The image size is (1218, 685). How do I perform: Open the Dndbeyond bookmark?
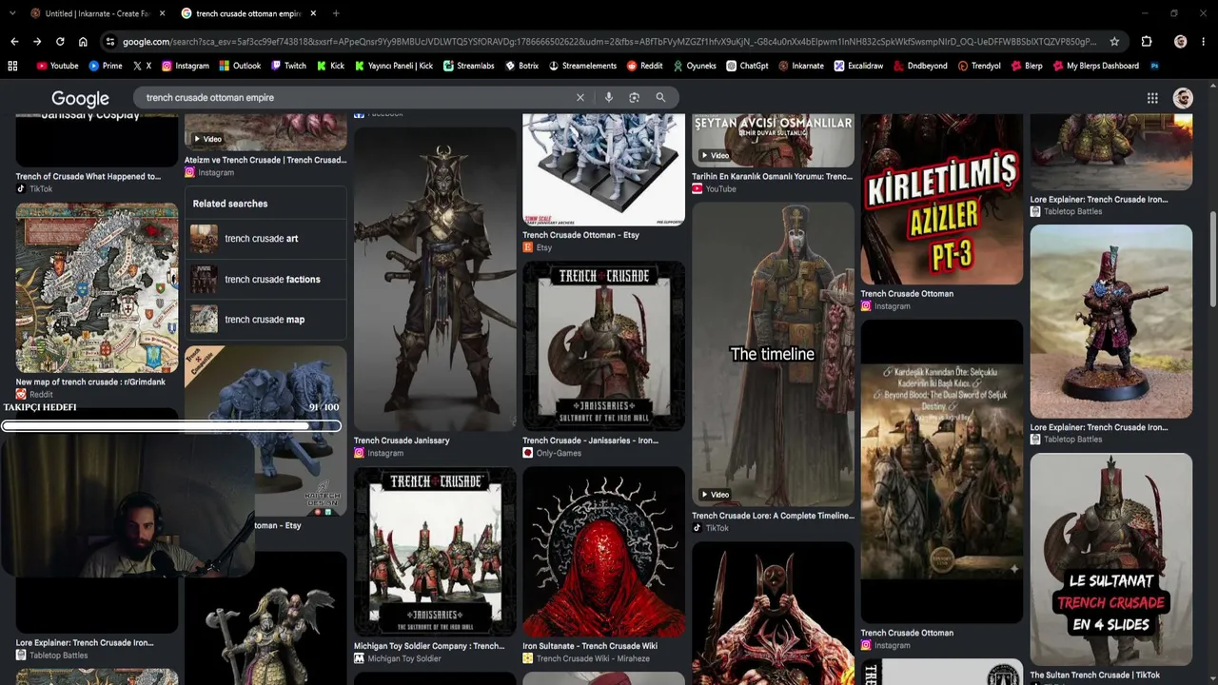click(921, 66)
